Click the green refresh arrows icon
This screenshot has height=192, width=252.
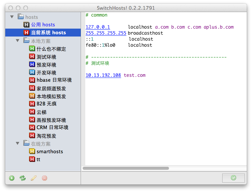pyautogui.click(x=23, y=178)
